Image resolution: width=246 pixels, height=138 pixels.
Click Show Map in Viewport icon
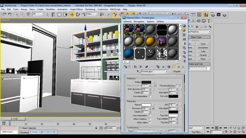tap(169, 67)
